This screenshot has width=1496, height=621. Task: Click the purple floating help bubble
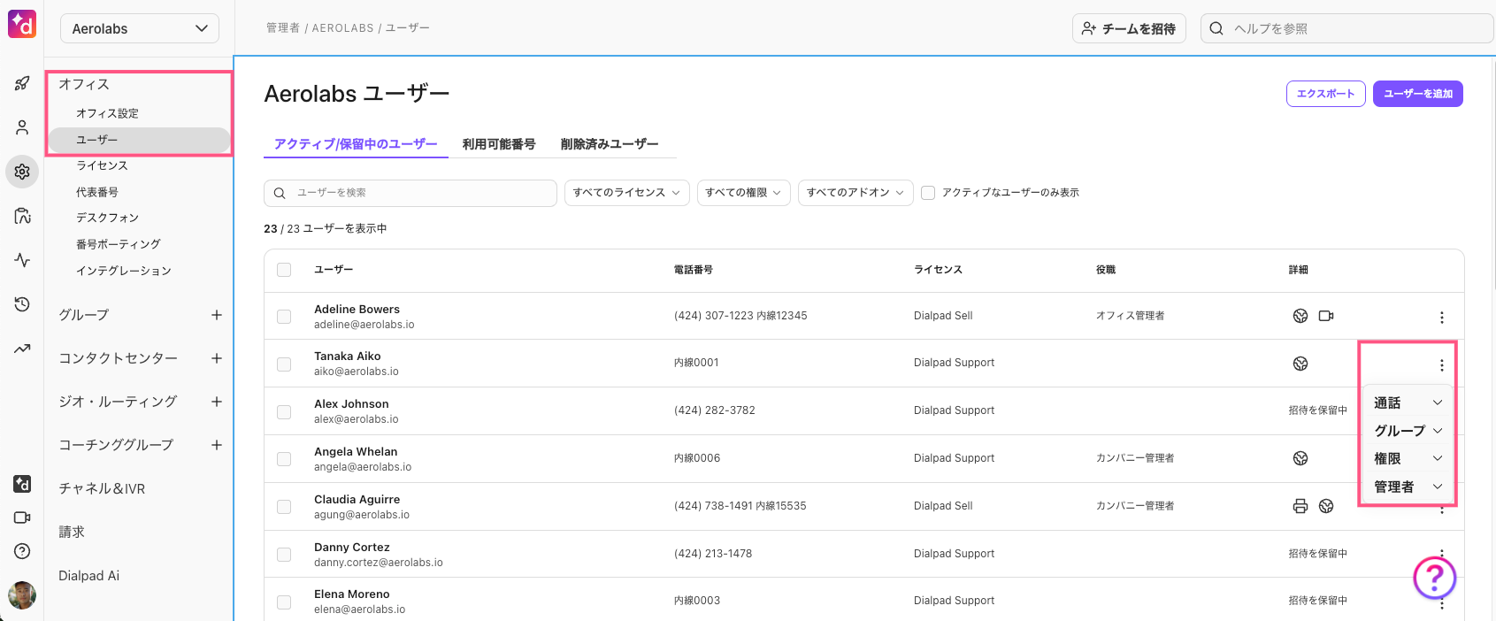pos(1434,578)
